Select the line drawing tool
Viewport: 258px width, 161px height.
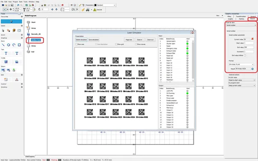pos(3,45)
